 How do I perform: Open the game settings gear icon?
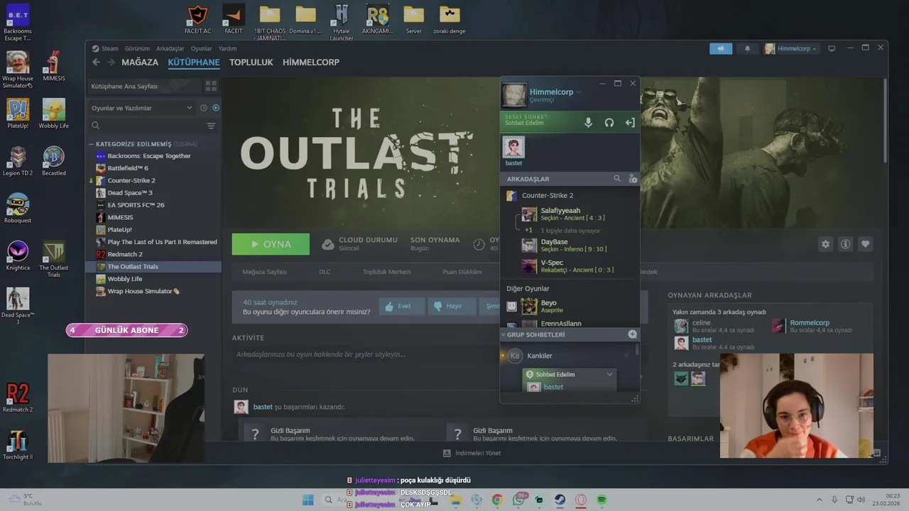(825, 244)
